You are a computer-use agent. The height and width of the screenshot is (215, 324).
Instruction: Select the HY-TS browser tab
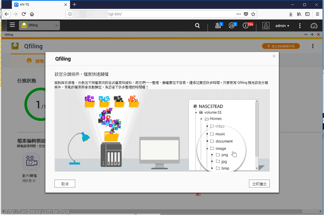(41, 4)
